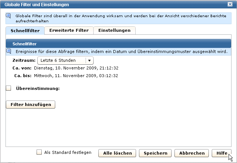Screen dimensions: 237x163
Task: Click the info icon beside Globale Filter description
Action: pos(8,16)
